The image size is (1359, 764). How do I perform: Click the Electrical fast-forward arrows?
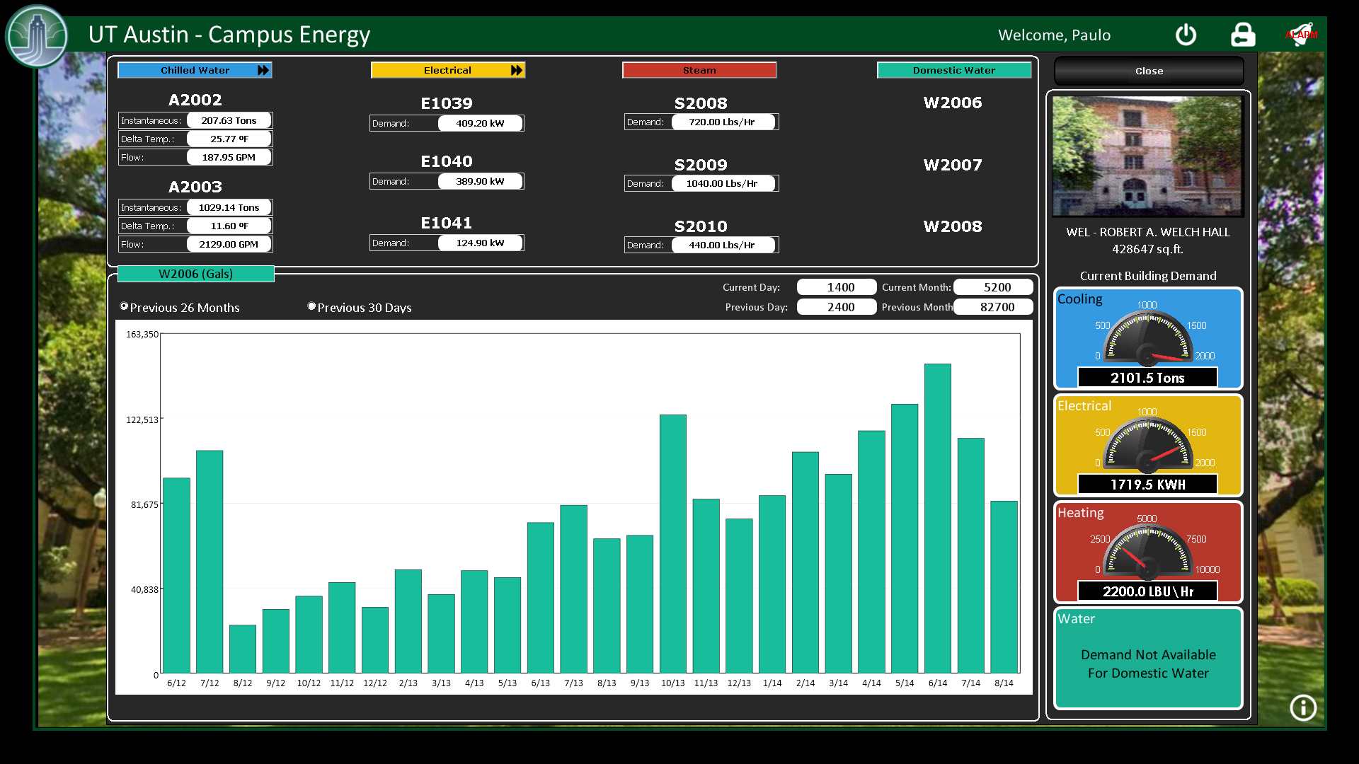click(x=517, y=70)
